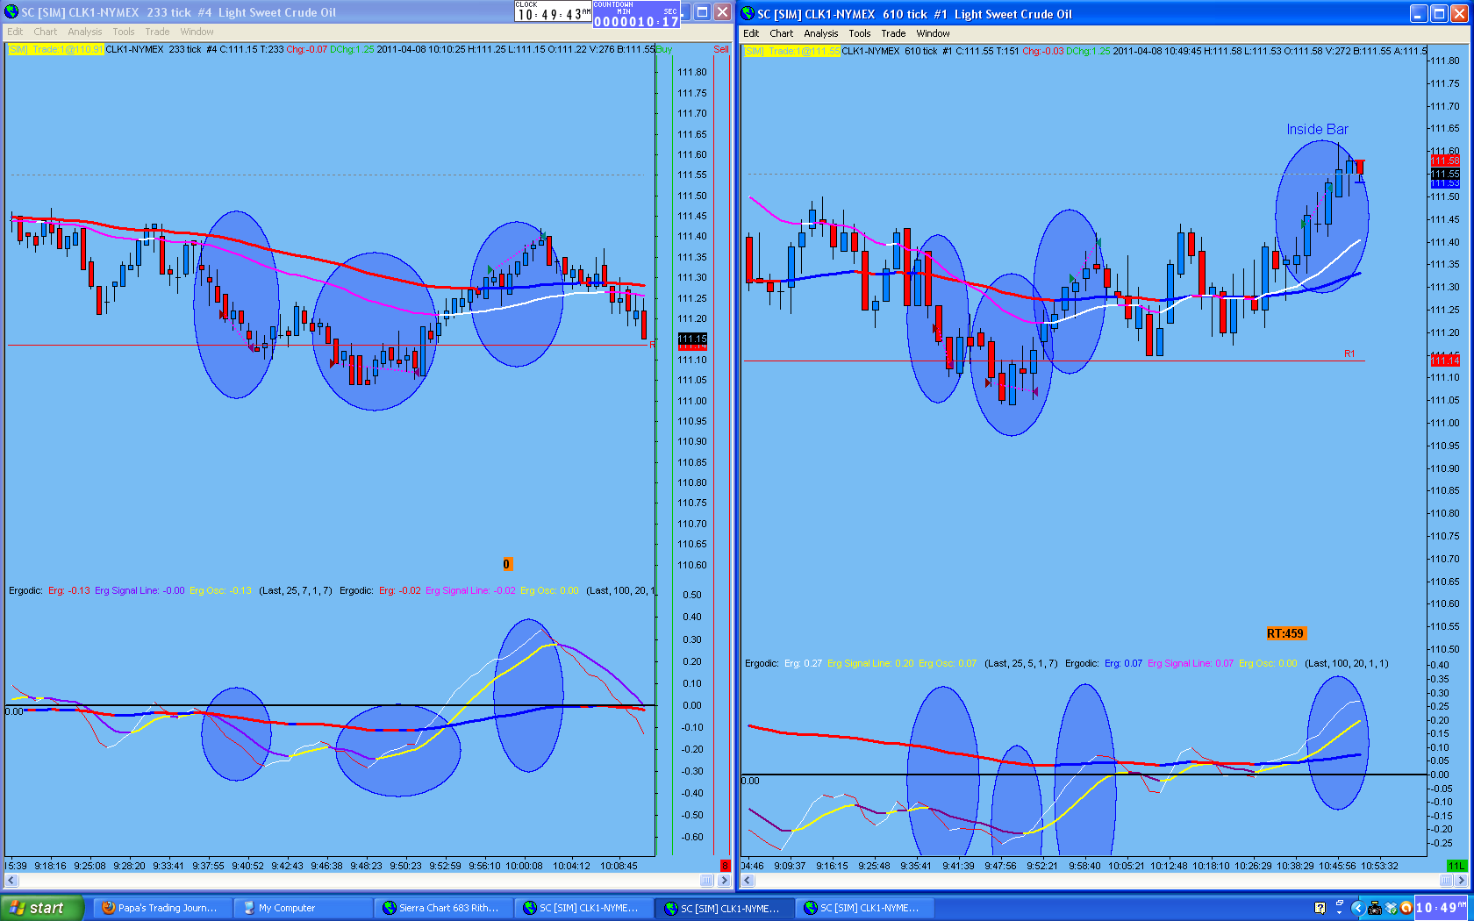Click DChg:1.25 in the 233 tick header
Image resolution: width=1474 pixels, height=921 pixels.
(352, 49)
